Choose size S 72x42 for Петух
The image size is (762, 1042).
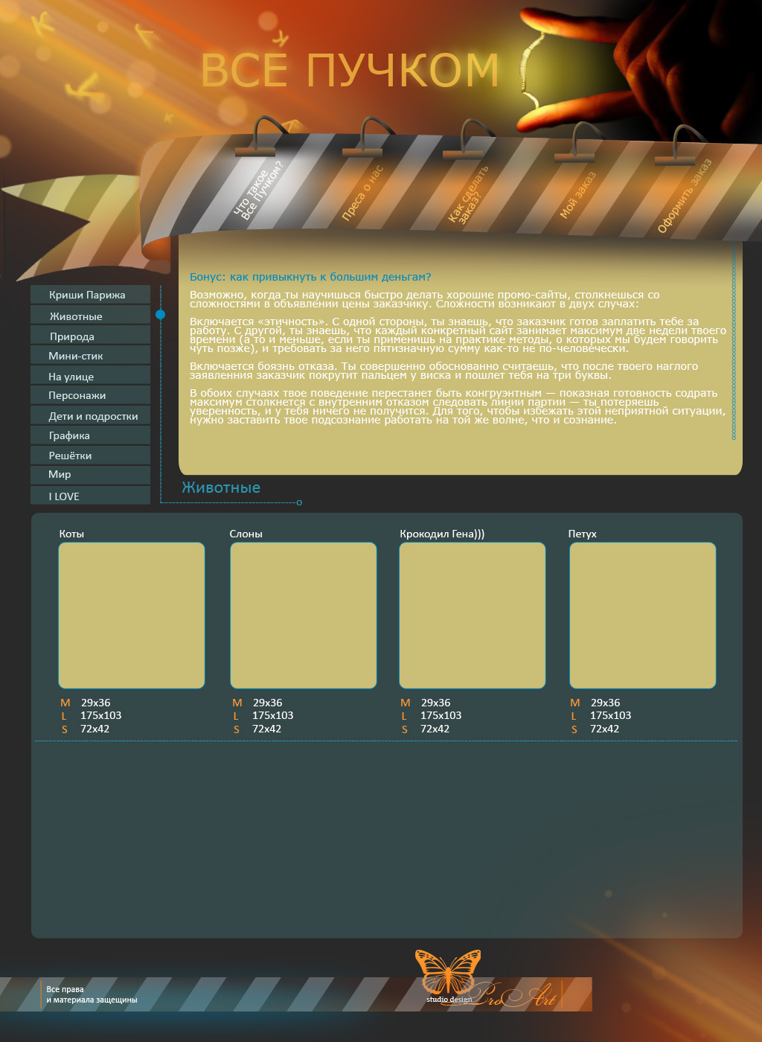(x=595, y=729)
